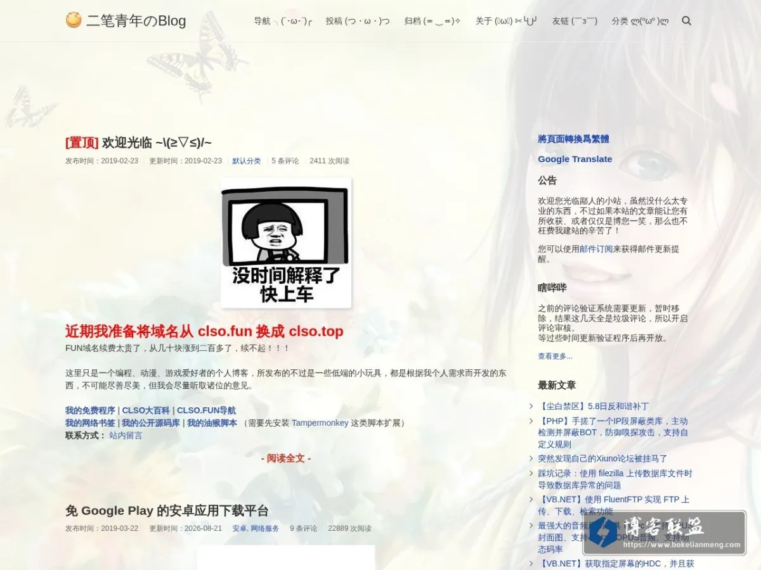This screenshot has height=570, width=761.
Task: Open the 安卓 category link
Action: (239, 528)
